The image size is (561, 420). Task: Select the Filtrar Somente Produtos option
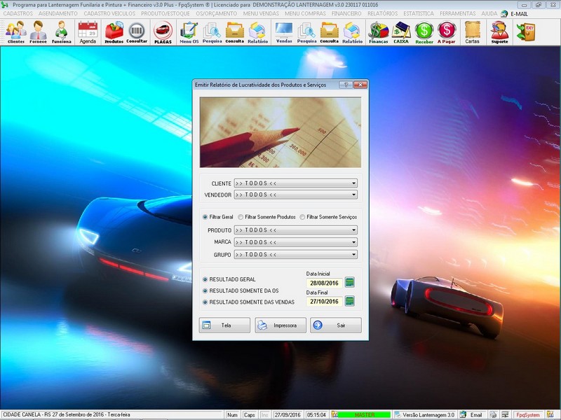(x=241, y=217)
